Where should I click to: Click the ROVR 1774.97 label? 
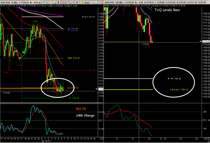coord(74,58)
